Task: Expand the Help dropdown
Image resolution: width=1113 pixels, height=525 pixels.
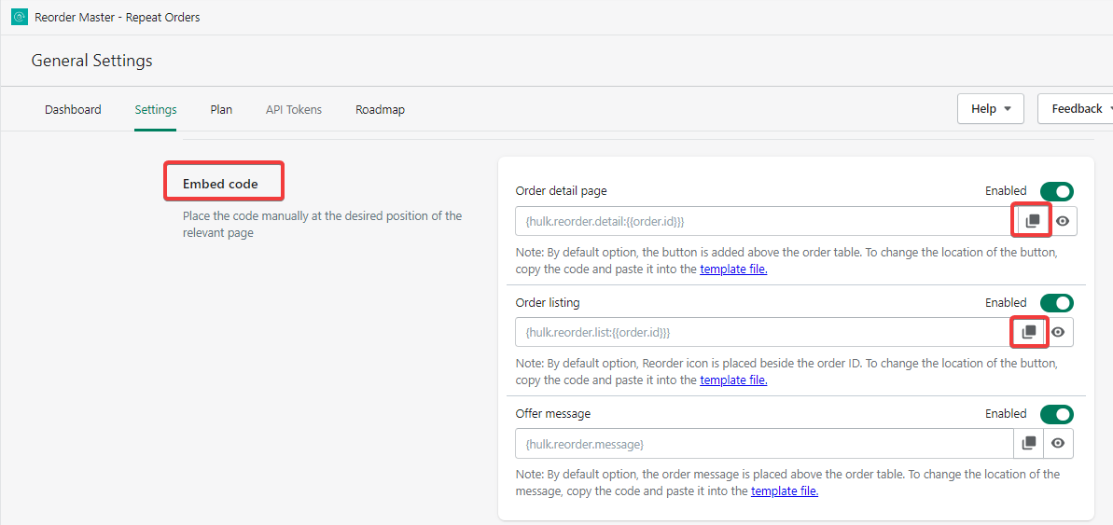Action: tap(990, 109)
